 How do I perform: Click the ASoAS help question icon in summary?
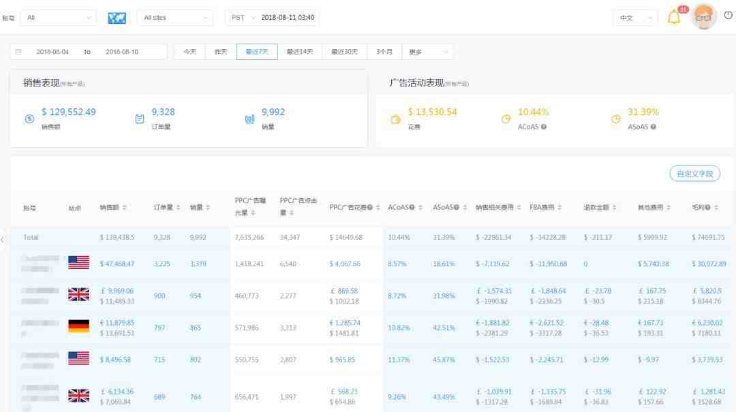[654, 127]
